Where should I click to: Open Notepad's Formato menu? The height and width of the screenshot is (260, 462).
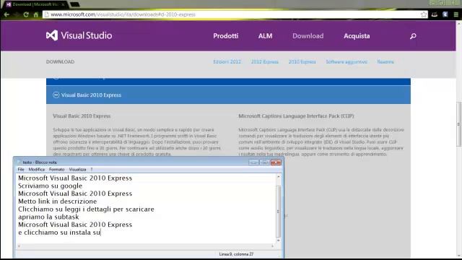(56, 170)
